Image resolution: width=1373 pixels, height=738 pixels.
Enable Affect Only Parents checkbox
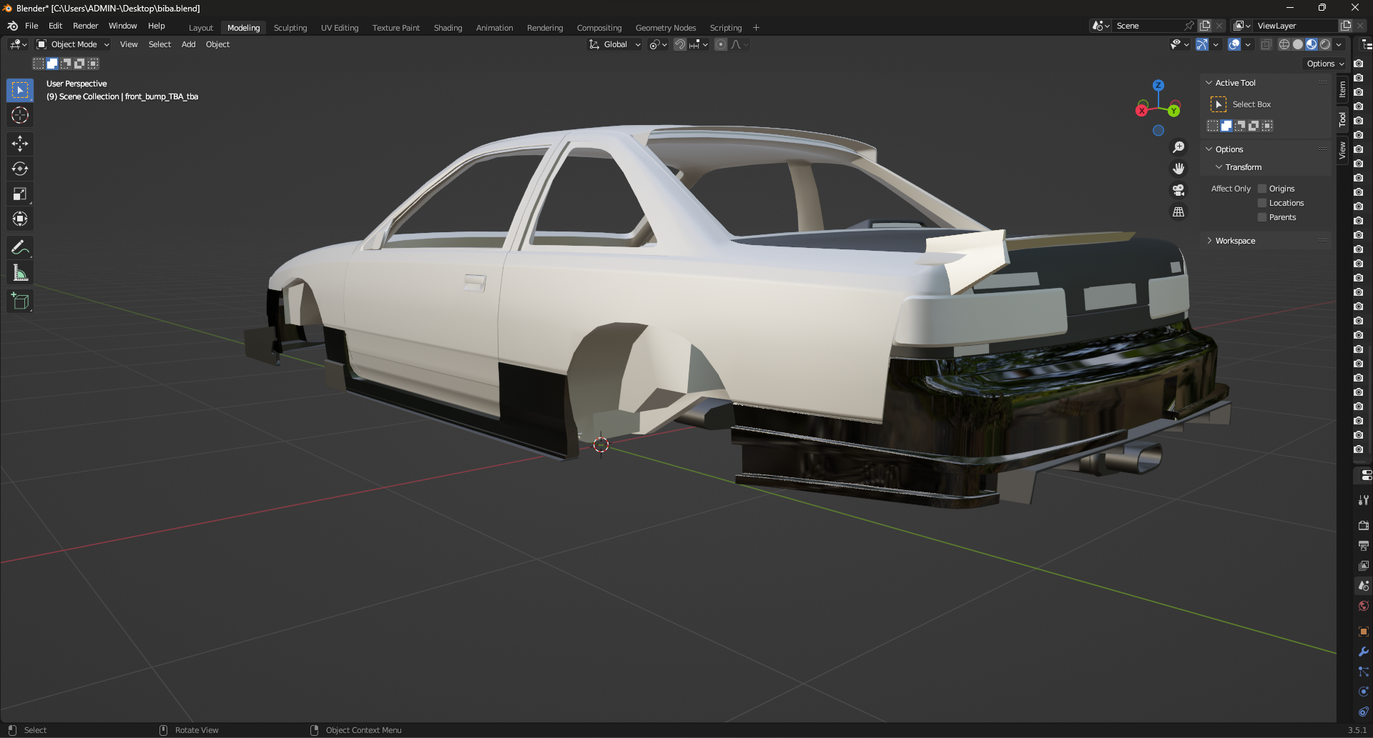tap(1262, 217)
